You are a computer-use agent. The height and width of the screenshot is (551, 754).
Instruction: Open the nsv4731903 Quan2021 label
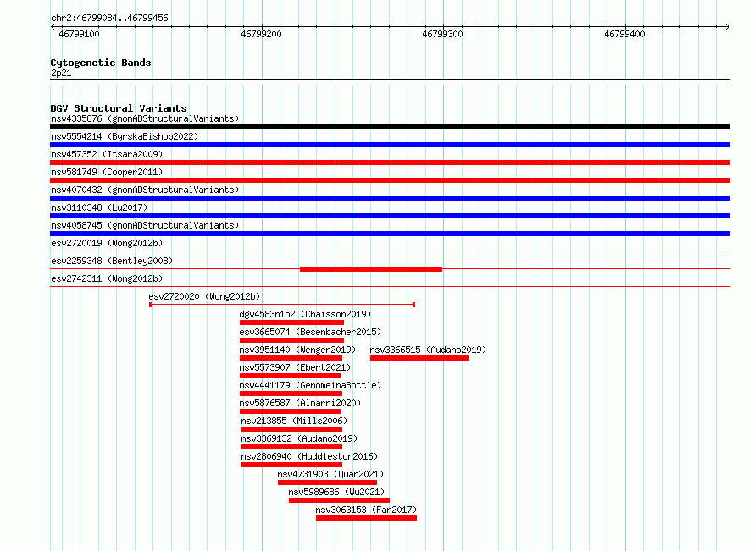tap(331, 474)
